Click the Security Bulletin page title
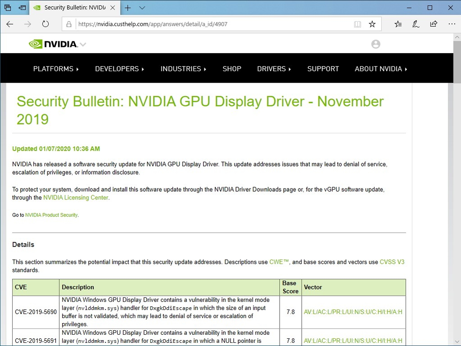The width and height of the screenshot is (461, 346). click(200, 110)
